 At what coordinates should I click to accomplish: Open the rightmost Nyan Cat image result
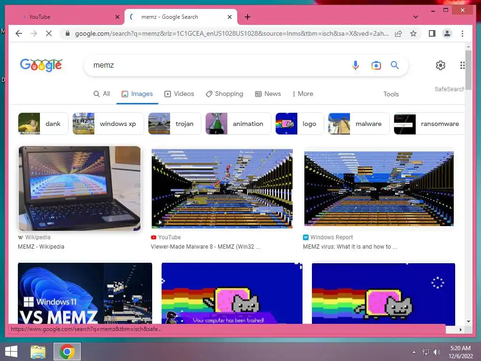pyautogui.click(x=383, y=294)
